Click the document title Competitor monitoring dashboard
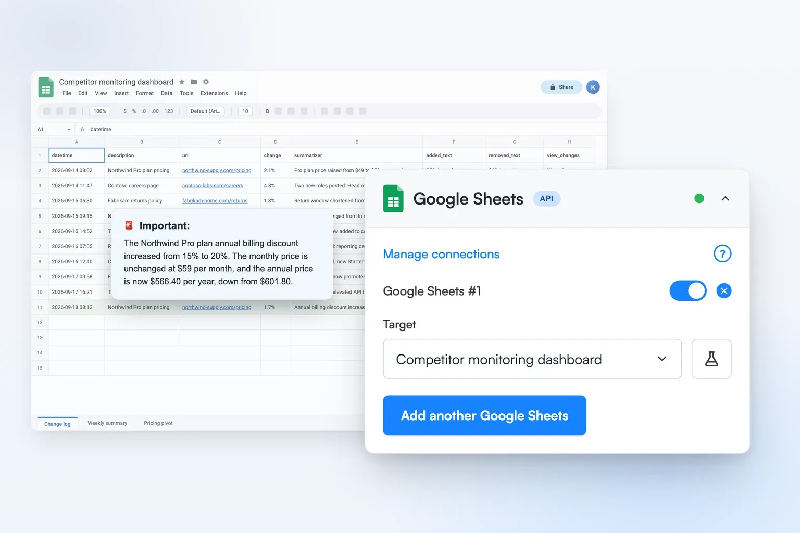The width and height of the screenshot is (800, 533). [116, 82]
